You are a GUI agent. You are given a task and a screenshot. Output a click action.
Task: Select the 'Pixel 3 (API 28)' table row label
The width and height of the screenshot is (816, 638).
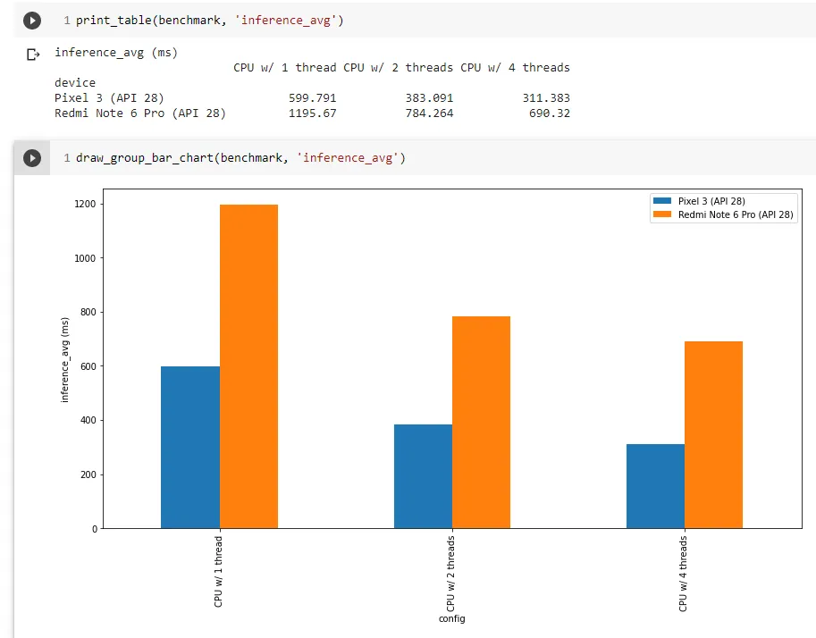point(109,97)
